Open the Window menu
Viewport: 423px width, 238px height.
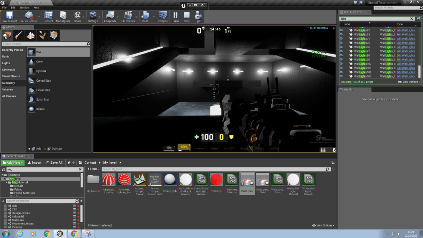24,7
